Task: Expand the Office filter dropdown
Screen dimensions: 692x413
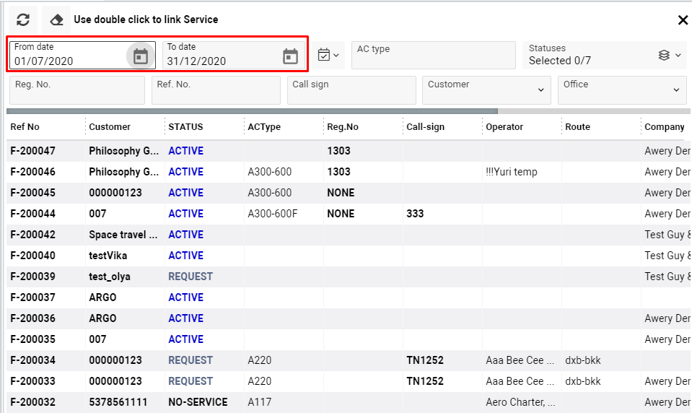Action: pos(676,90)
